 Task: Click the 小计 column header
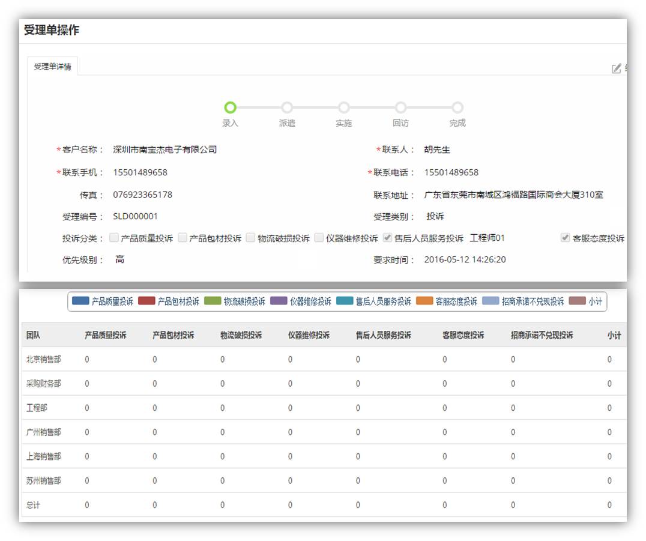tap(614, 335)
